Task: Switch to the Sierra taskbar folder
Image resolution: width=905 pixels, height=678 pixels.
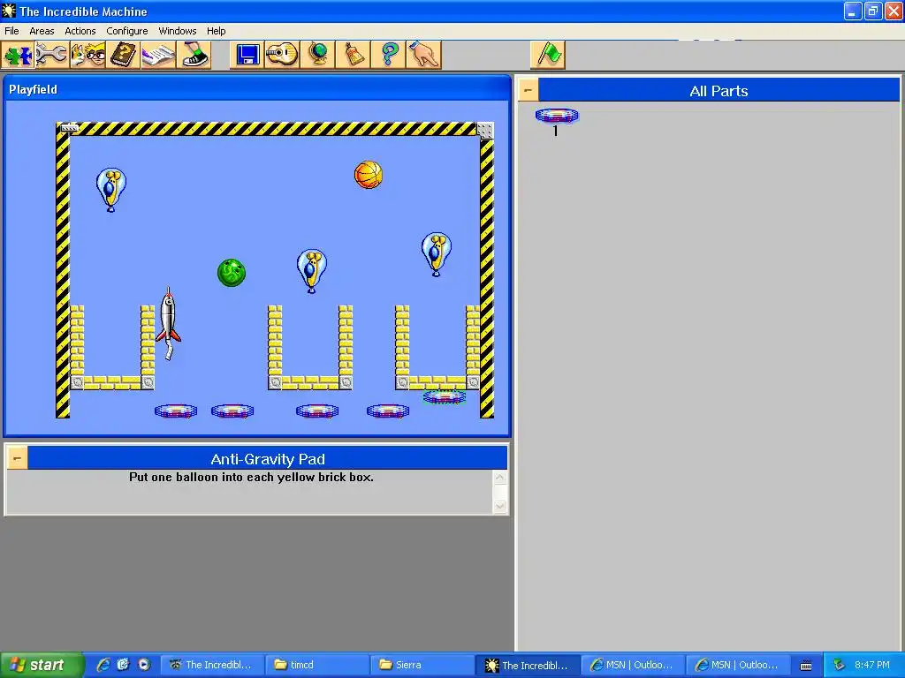Action: (x=422, y=665)
